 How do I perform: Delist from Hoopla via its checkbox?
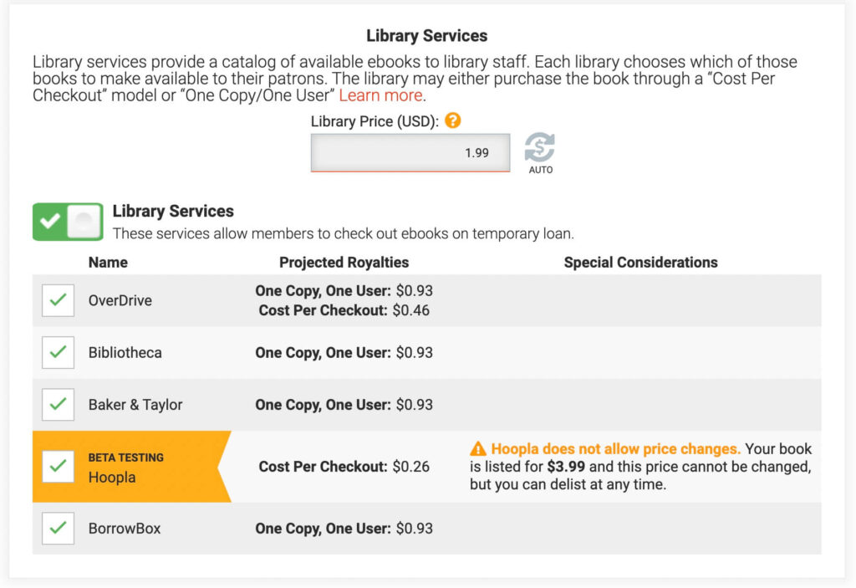point(58,467)
